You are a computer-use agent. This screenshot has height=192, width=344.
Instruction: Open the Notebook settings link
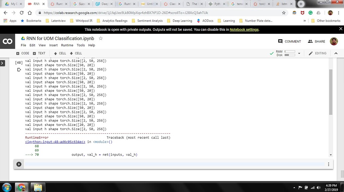click(x=244, y=29)
